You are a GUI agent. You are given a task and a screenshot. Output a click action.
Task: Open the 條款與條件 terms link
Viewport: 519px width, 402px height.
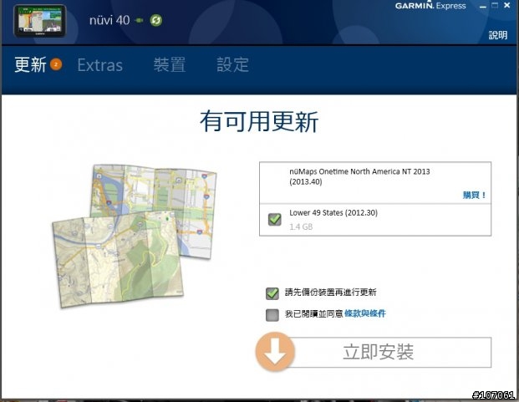click(x=365, y=313)
